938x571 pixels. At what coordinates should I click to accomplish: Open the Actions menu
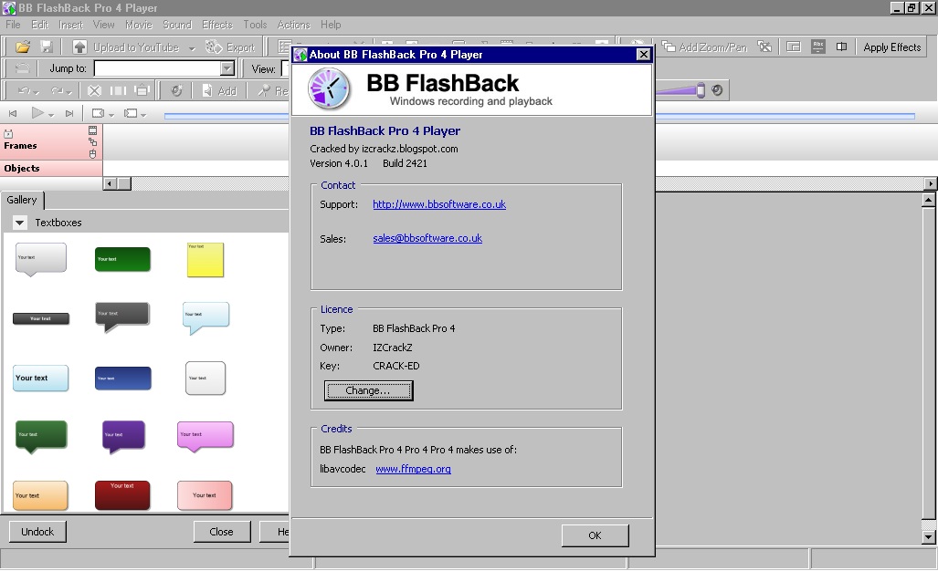click(294, 25)
